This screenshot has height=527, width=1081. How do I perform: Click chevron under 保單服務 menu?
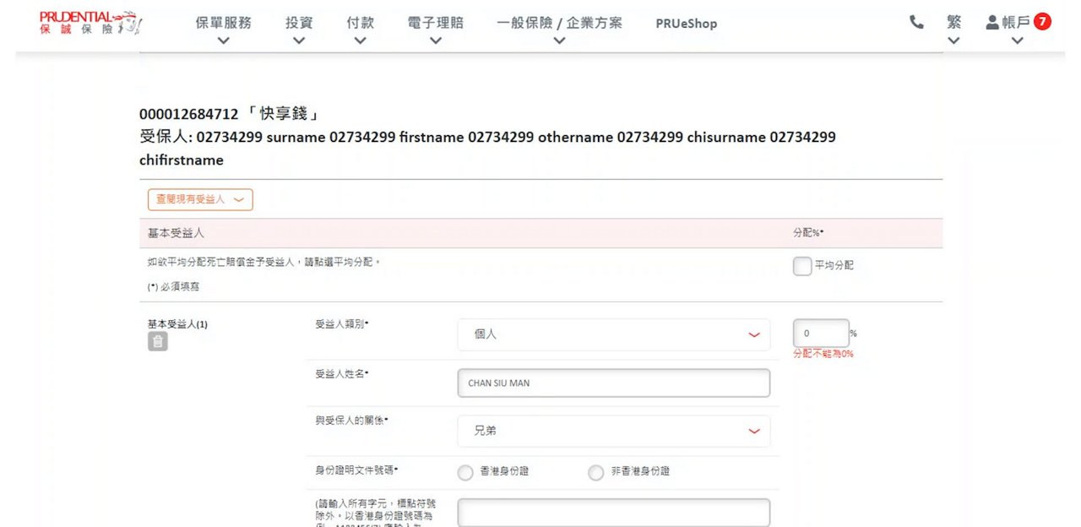223,41
